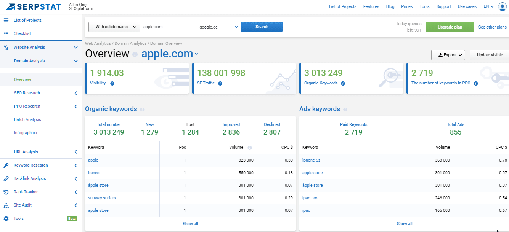Click the Beta badge beside Tools
Image resolution: width=509 pixels, height=232 pixels.
72,219
